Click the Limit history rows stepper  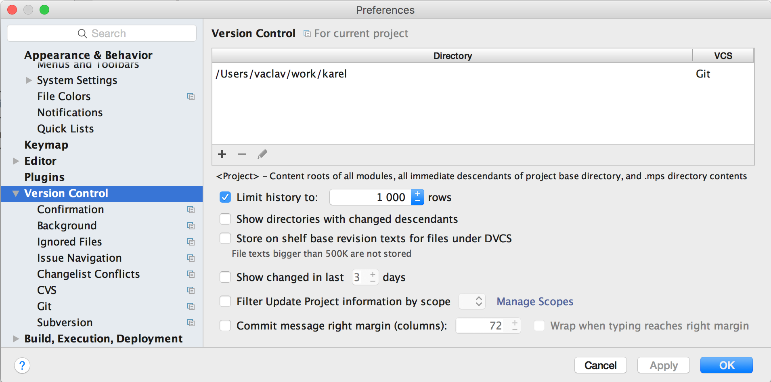417,197
